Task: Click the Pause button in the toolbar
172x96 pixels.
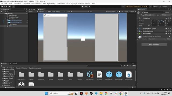Action: point(86,6)
